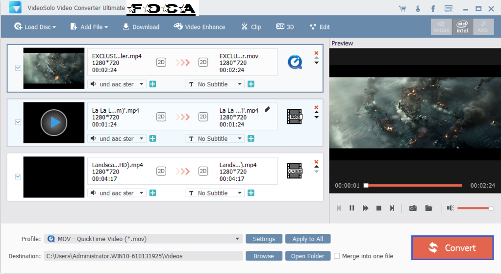This screenshot has height=274, width=501.
Task: Remove the EXCLUSI...ler.mp4 file with red X
Action: pyautogui.click(x=316, y=53)
